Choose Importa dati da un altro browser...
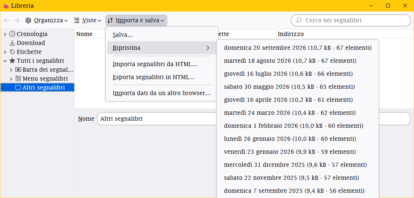Viewport: 414px width, 198px height. point(161,93)
